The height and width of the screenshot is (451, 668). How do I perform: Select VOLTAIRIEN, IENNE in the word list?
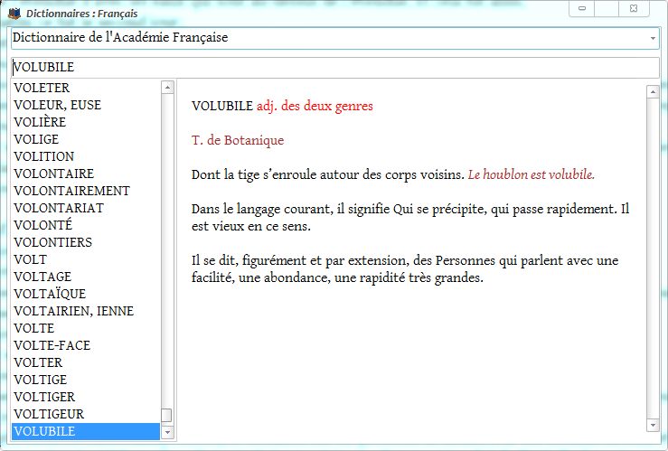pyautogui.click(x=86, y=311)
